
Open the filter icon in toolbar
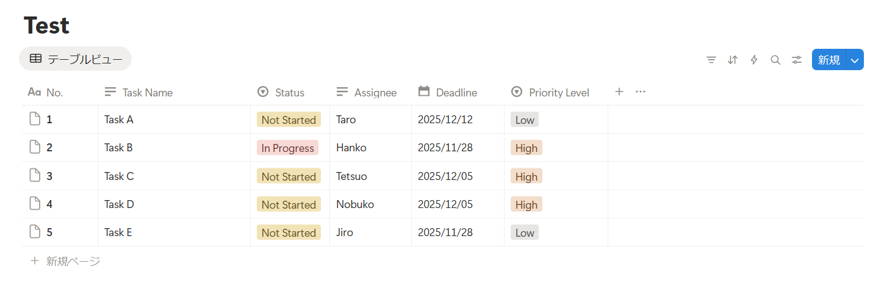point(711,60)
